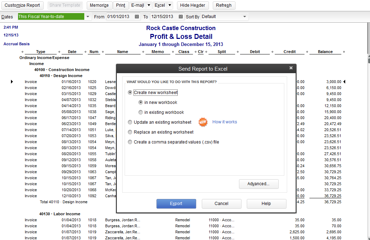
Task: Click the resize diamond between Debit and Credit
Action: coord(272,52)
